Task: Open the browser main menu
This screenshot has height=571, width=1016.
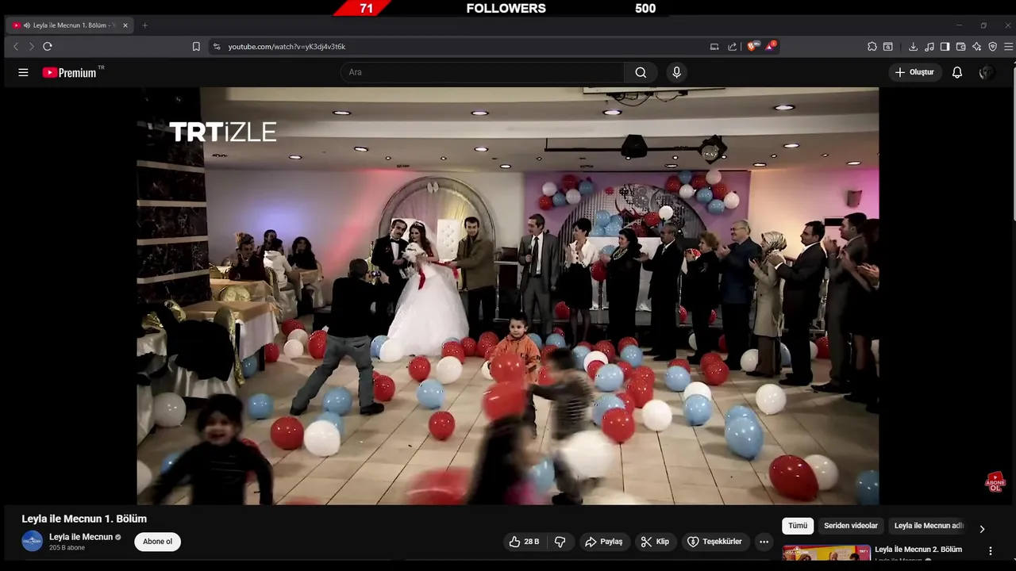Action: pos(1008,47)
